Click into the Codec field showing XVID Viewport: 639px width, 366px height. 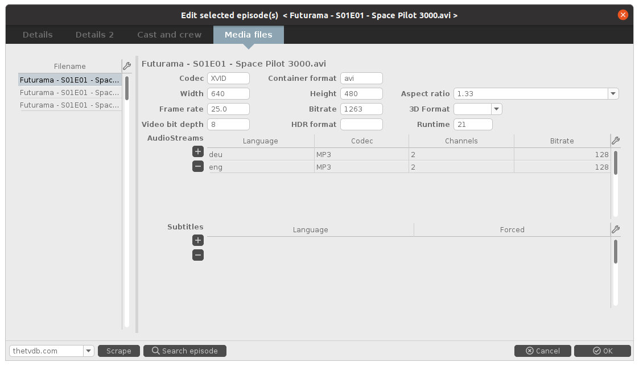tap(228, 78)
